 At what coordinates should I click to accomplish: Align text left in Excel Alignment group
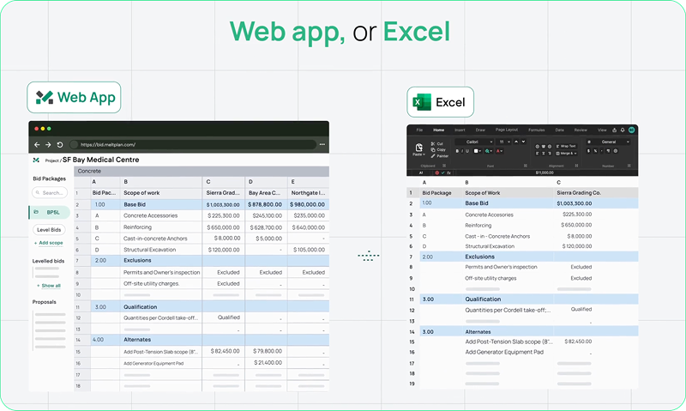[x=537, y=154]
